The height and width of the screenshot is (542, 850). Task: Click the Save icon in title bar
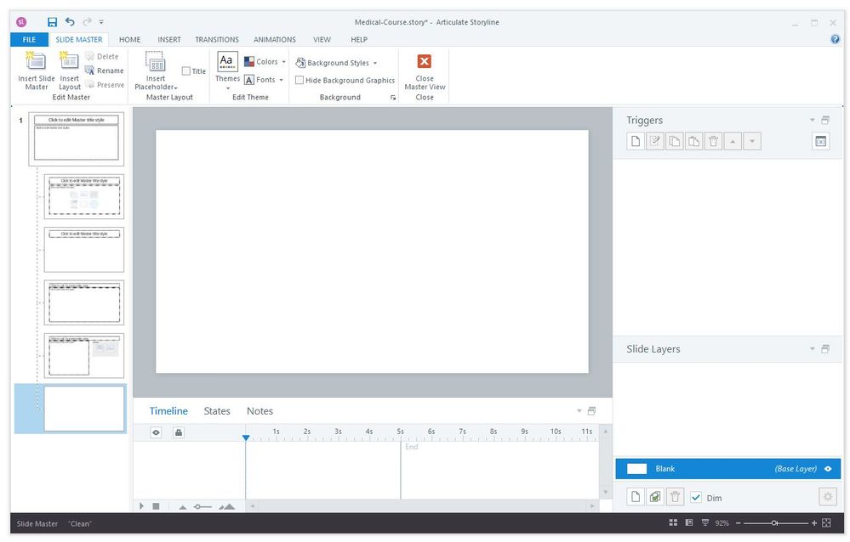pos(53,22)
